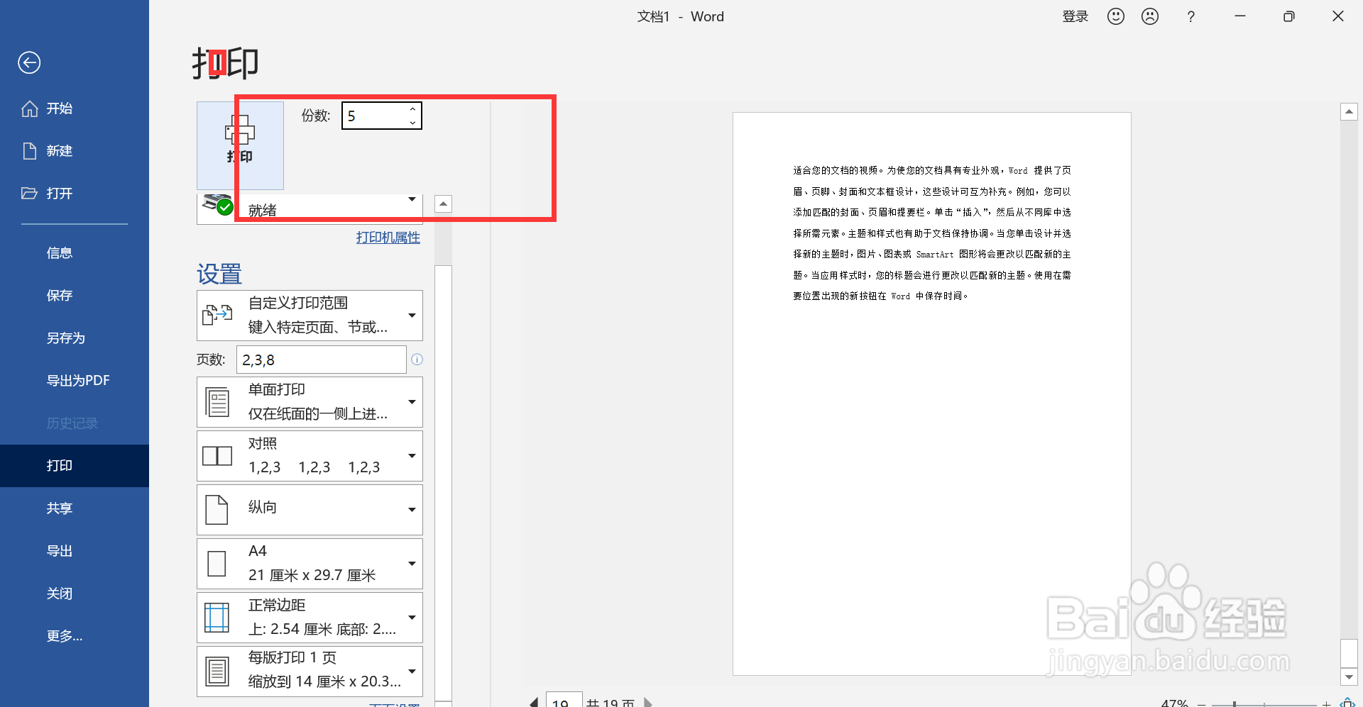Click the 47% zoom level text
This screenshot has width=1363, height=707.
pos(1174,703)
